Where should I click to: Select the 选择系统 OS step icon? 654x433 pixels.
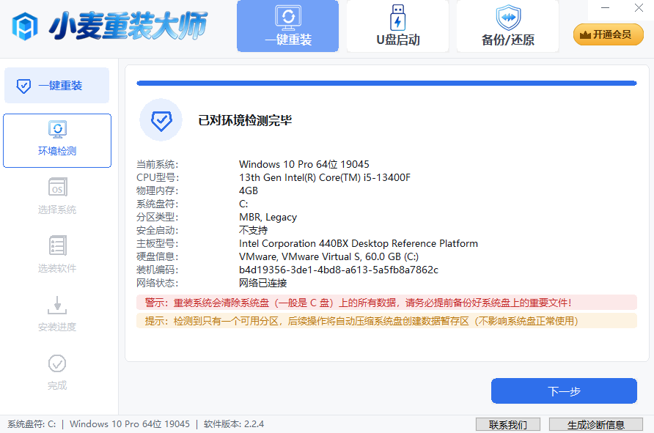58,187
